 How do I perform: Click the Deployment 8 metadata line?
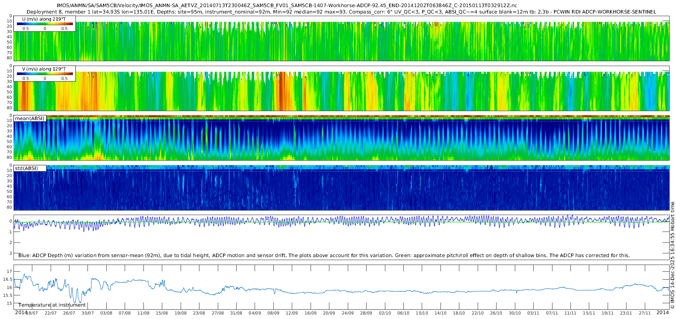341,12
